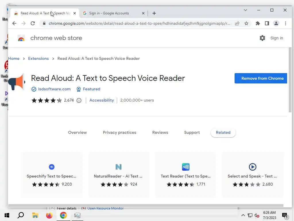
Task: Click the NaturalReader extension icon
Action: (x=119, y=167)
